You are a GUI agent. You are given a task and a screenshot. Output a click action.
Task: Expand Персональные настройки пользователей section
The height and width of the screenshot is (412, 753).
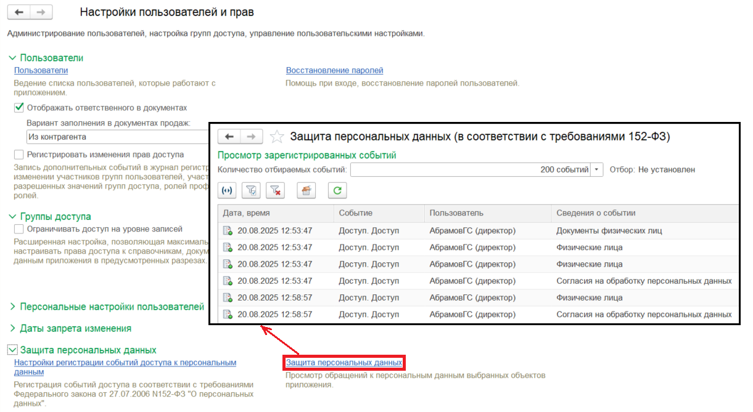(x=12, y=307)
